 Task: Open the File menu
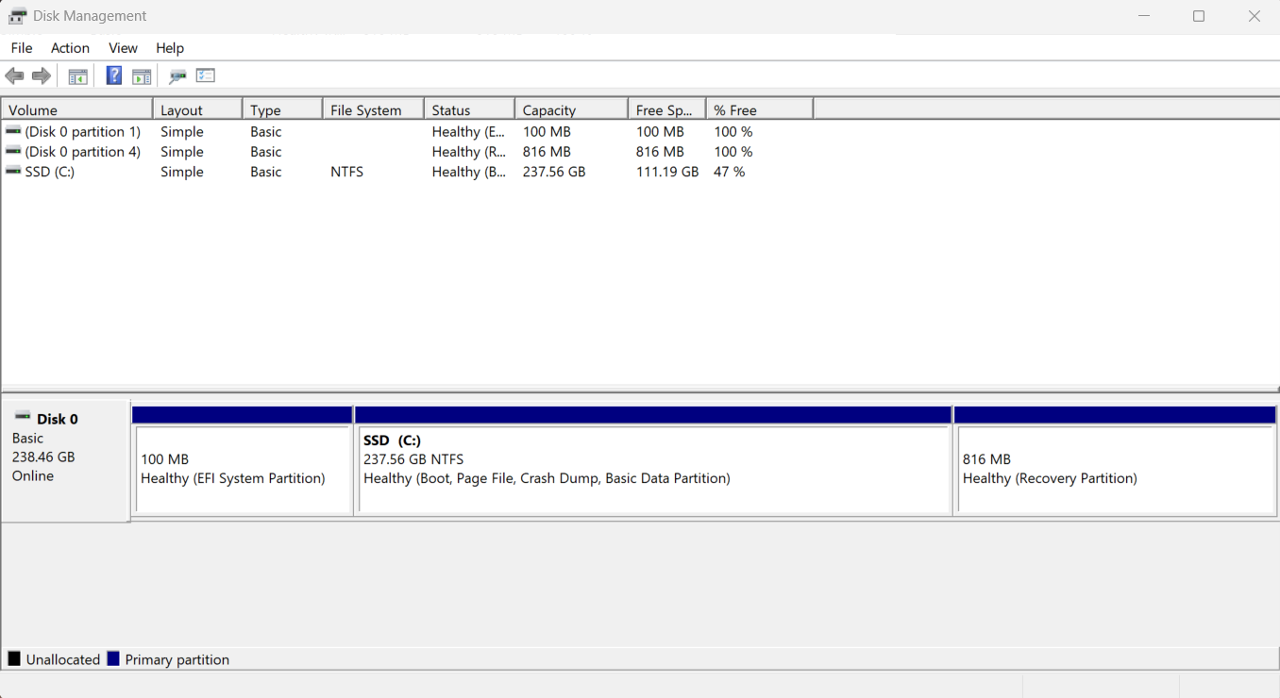pyautogui.click(x=22, y=48)
